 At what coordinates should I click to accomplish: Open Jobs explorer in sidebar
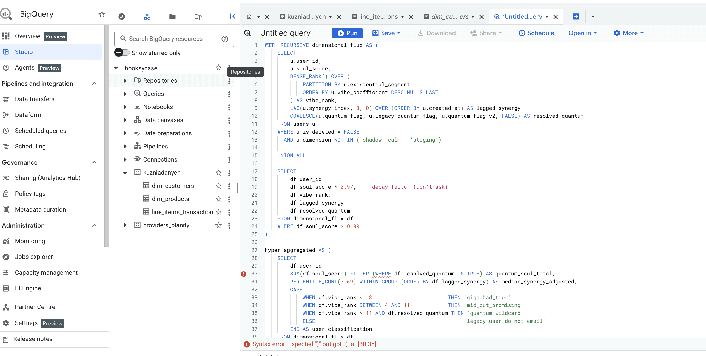[34, 257]
